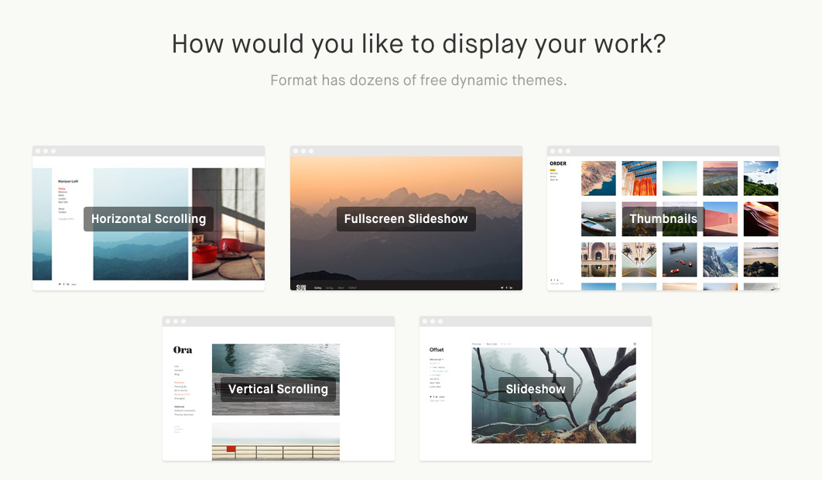The image size is (822, 480).
Task: Select the Vertical Scrolling layout label
Action: pos(278,389)
